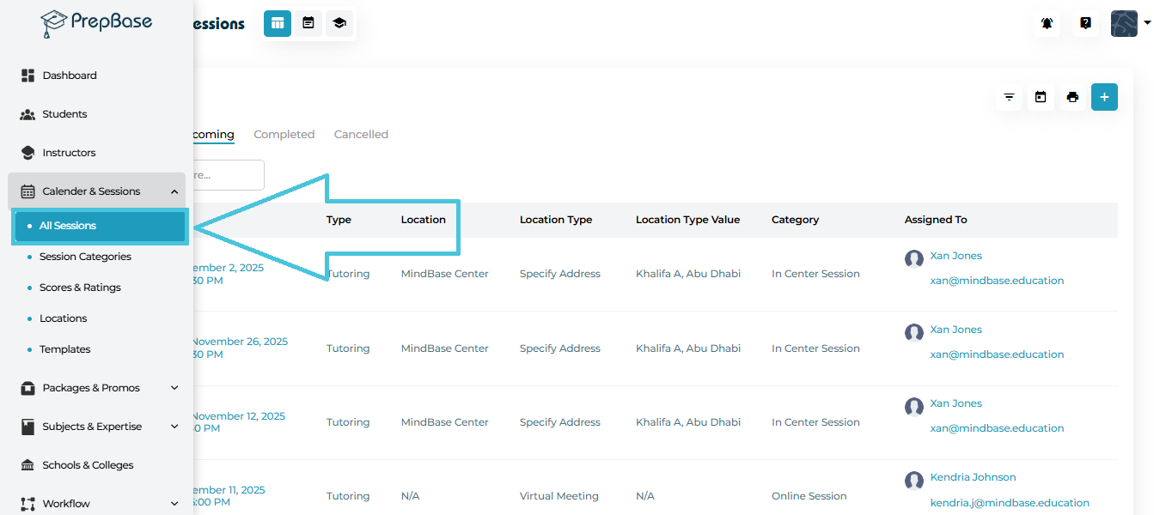Screen dimensions: 1166x515
Task: Click the search input field
Action: [x=228, y=175]
